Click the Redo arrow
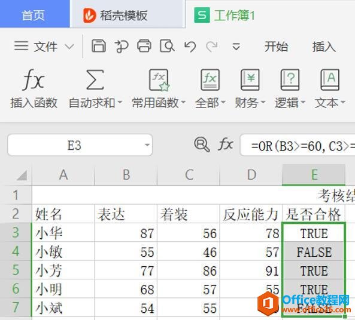Screen dimensions: 355x320 [212, 47]
